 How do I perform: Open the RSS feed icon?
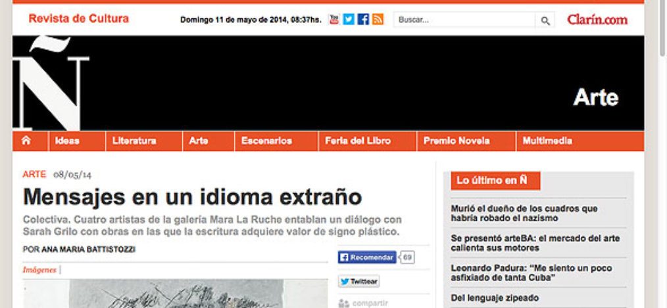point(378,20)
